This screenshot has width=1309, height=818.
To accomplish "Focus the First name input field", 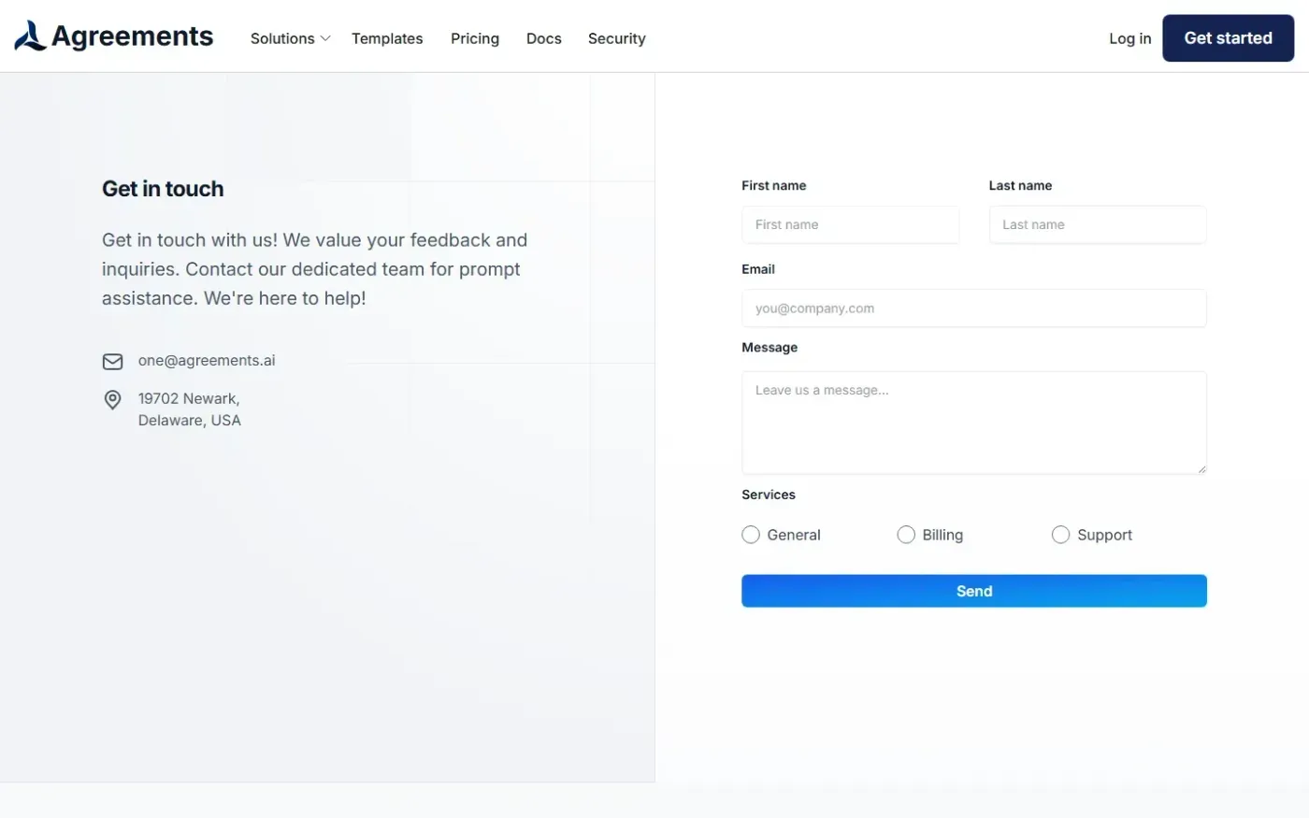I will tap(851, 224).
